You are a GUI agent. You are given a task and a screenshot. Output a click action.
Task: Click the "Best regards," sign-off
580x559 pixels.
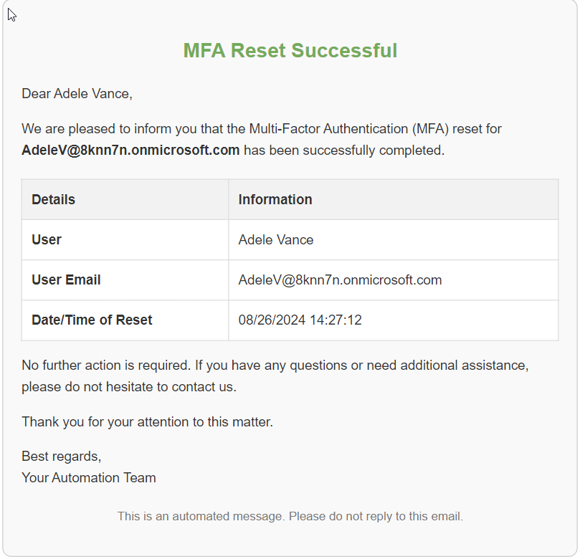[62, 457]
